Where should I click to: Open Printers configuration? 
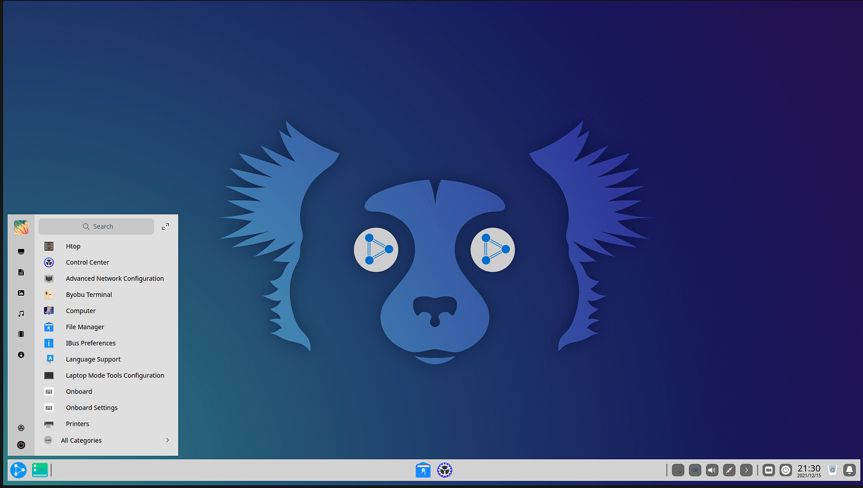pos(77,423)
